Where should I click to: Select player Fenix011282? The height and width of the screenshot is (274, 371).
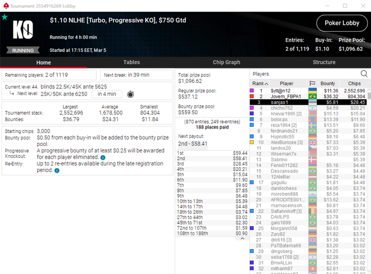click(x=308, y=166)
